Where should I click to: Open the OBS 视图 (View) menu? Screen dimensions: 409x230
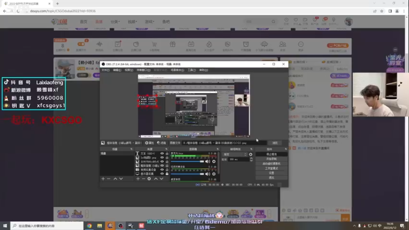click(129, 70)
